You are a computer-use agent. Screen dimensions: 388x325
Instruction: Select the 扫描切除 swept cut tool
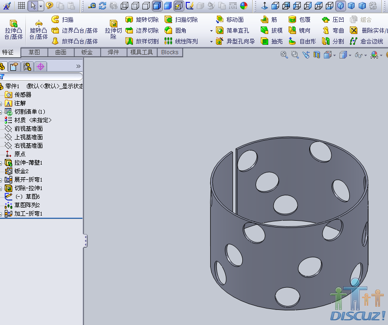(x=181, y=19)
